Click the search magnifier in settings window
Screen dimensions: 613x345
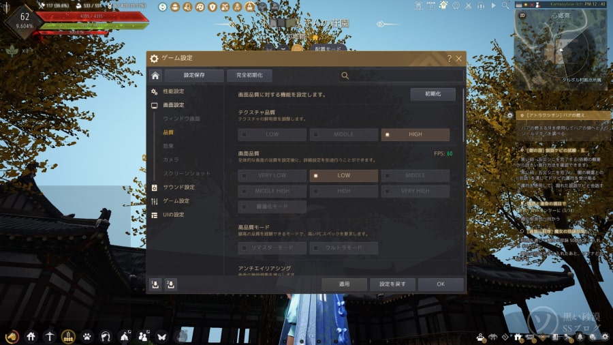pyautogui.click(x=345, y=76)
